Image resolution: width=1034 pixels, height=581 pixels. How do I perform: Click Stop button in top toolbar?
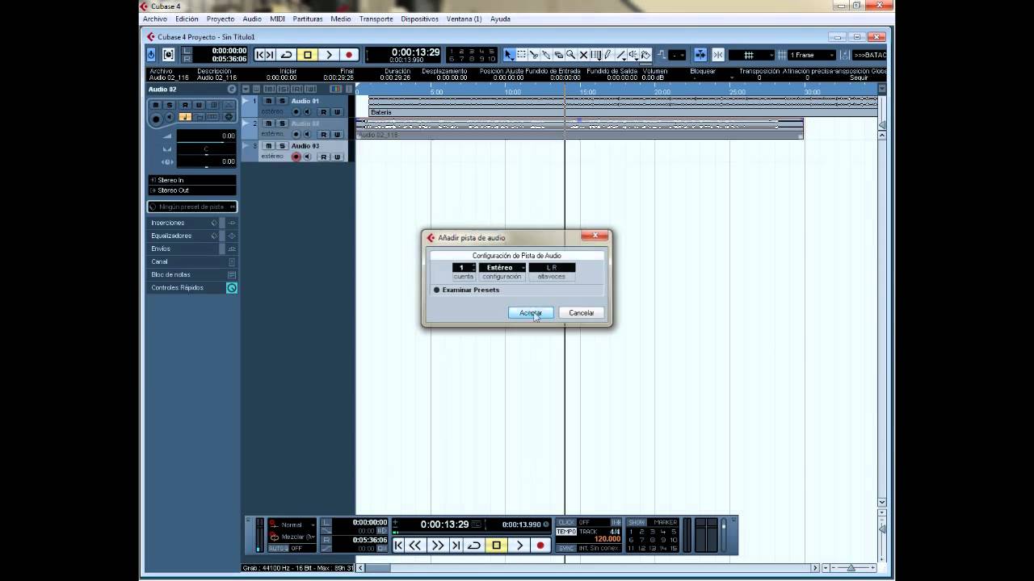(308, 55)
